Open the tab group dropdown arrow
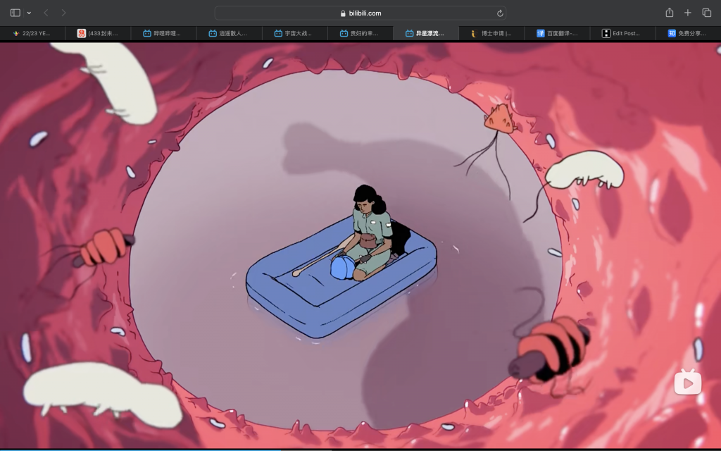 click(x=29, y=13)
